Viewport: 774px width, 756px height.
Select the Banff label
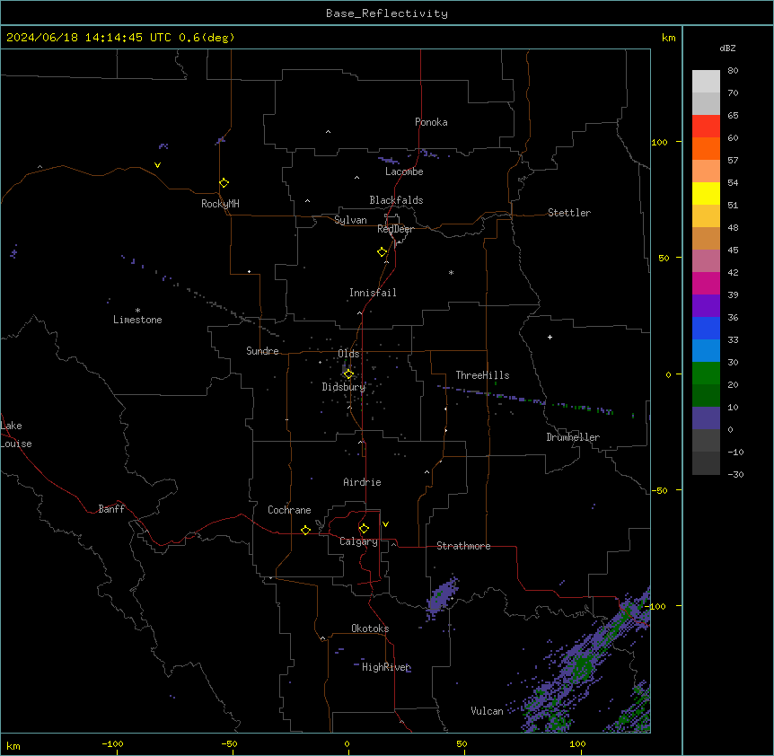tap(111, 509)
